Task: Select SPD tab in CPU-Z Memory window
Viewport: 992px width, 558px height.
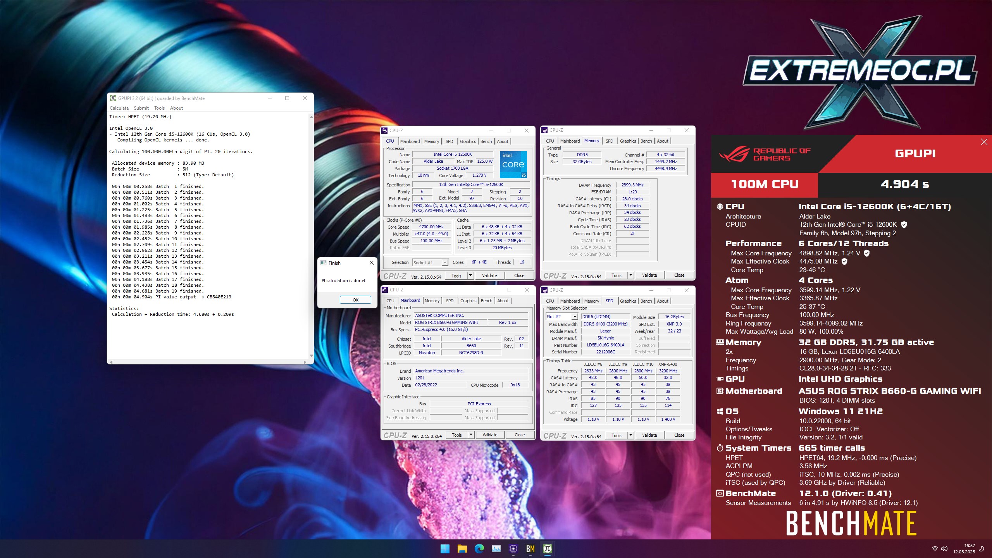Action: pyautogui.click(x=609, y=141)
